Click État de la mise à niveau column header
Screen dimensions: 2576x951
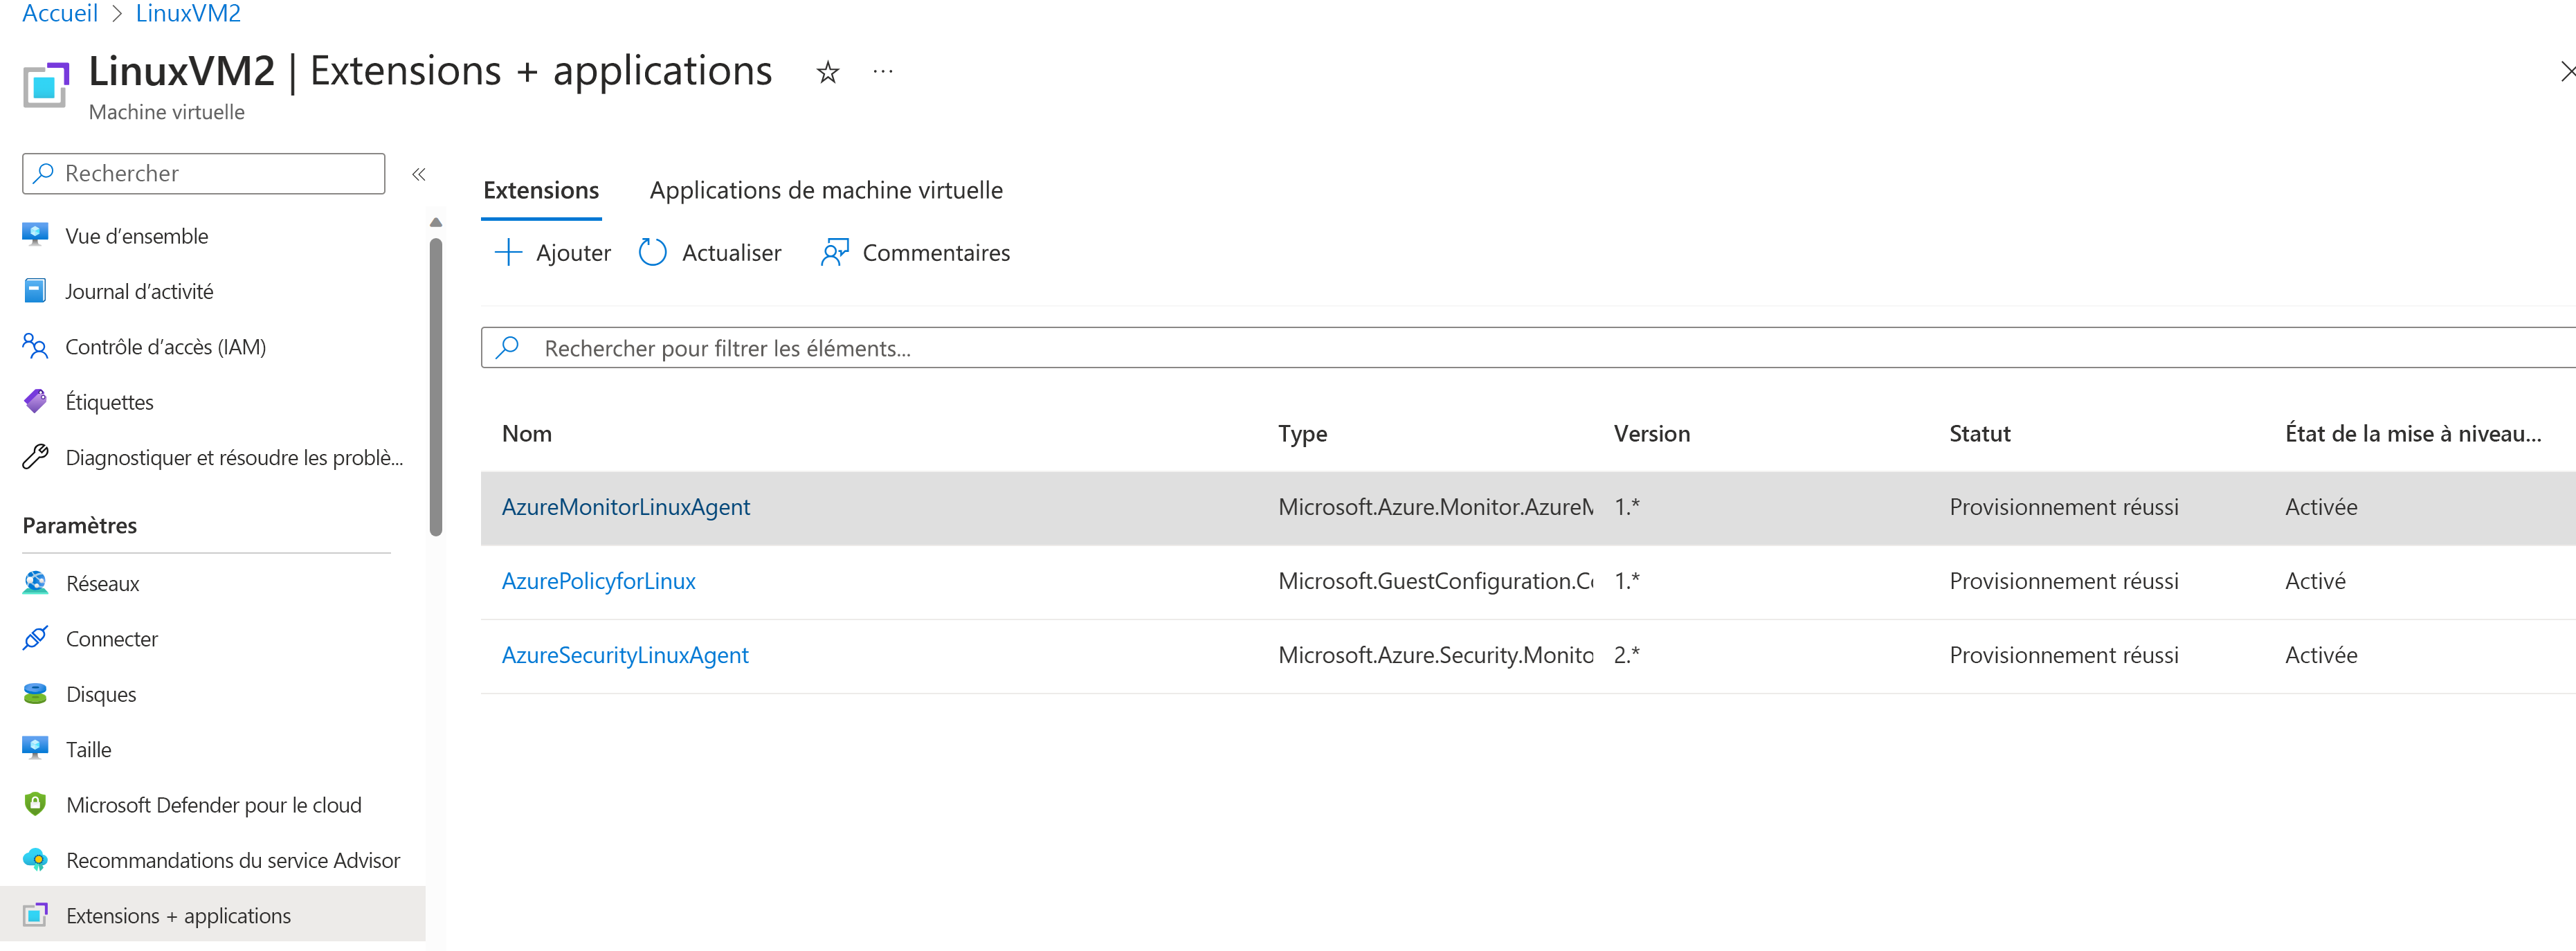point(2412,433)
